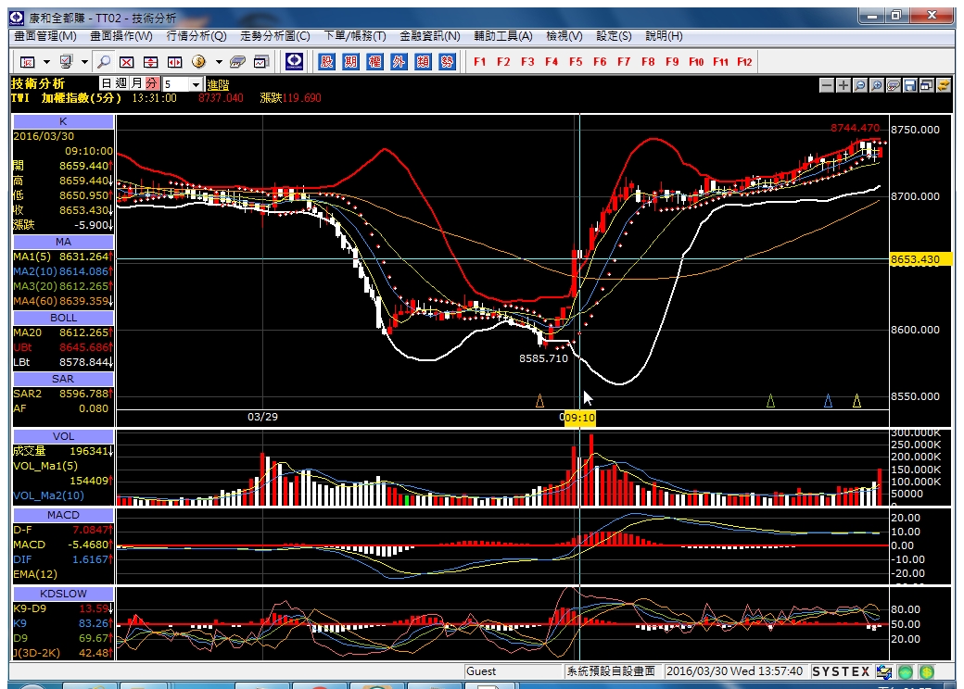964x689 pixels.
Task: Click the minus icon in chart toolbar
Action: coord(827,85)
